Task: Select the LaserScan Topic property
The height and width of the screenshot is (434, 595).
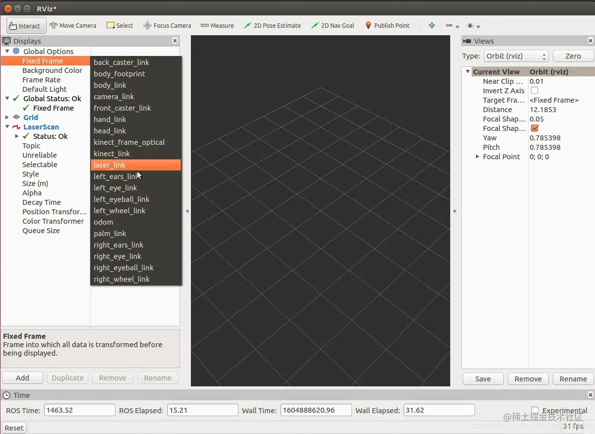Action: pos(31,146)
